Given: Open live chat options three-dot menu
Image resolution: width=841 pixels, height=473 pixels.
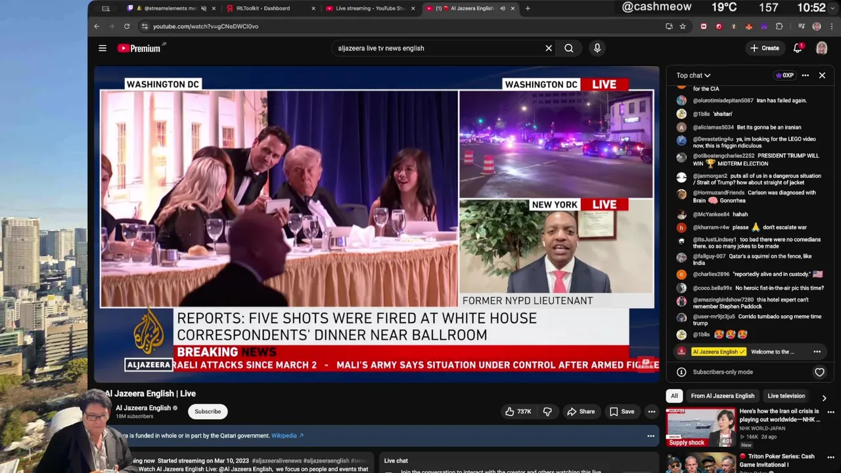Looking at the screenshot, I should (805, 76).
